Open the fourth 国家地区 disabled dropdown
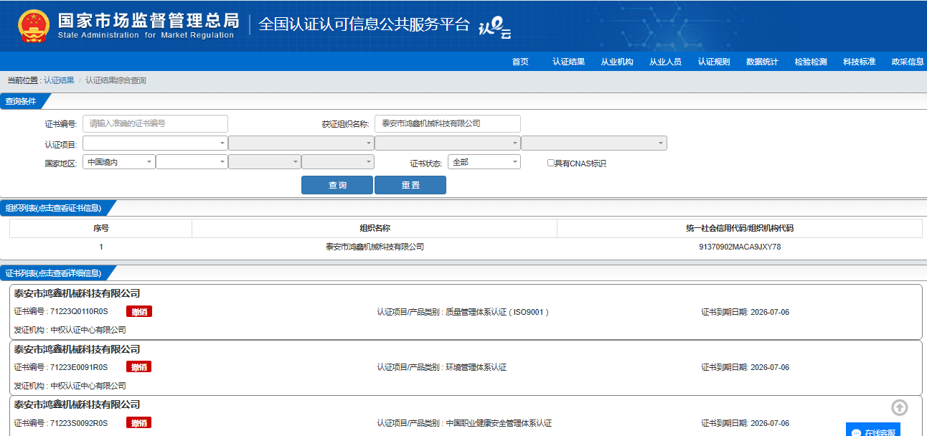The image size is (927, 436). [x=338, y=162]
